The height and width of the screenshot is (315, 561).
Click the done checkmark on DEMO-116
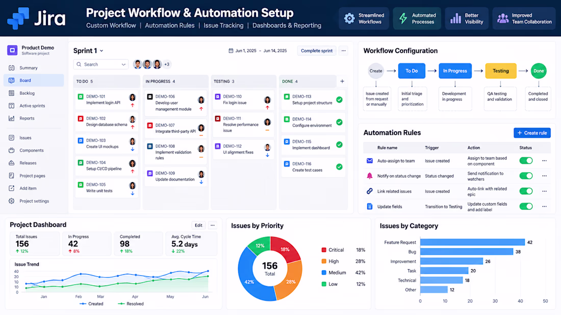point(339,167)
